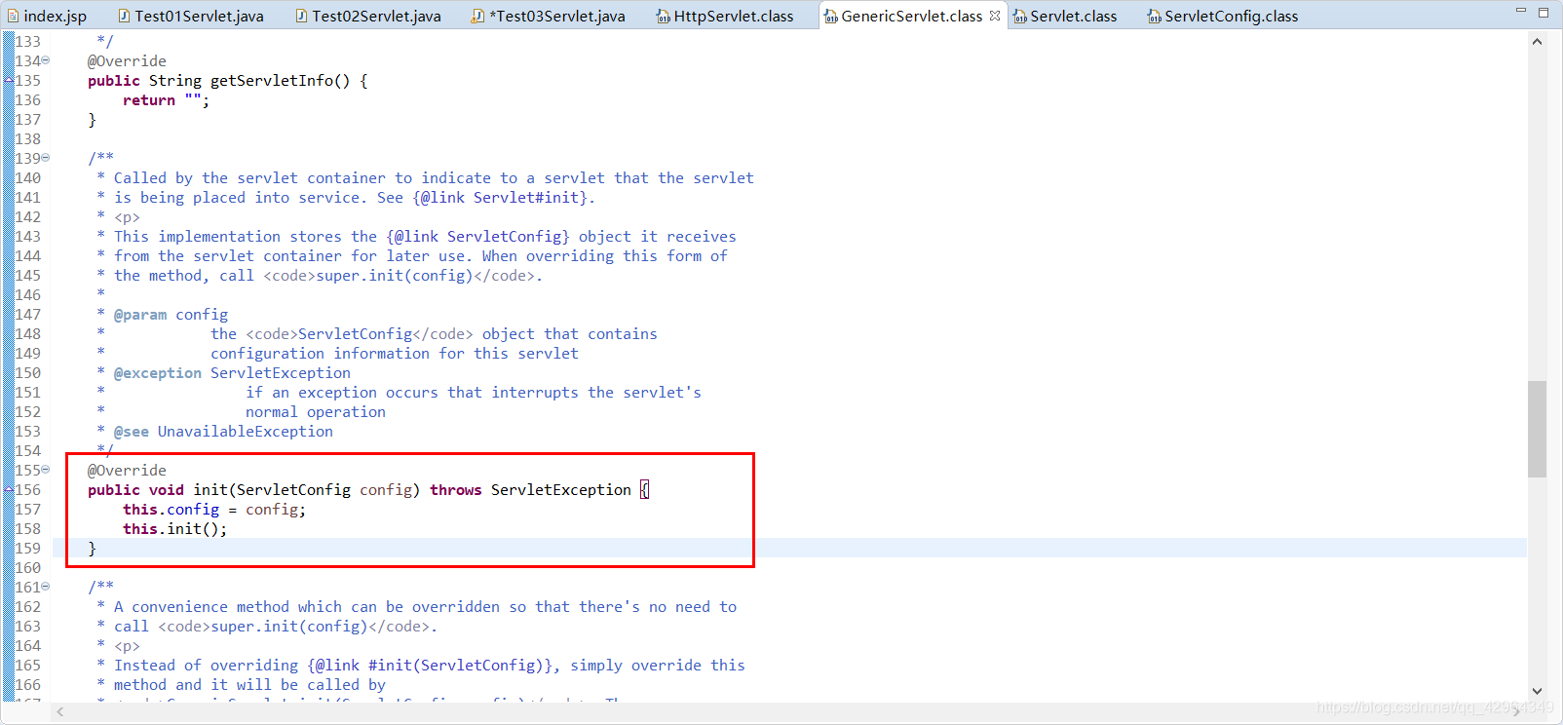Click 'init(ServletConfig config)' on line 156
This screenshot has width=1563, height=725.
coord(307,490)
